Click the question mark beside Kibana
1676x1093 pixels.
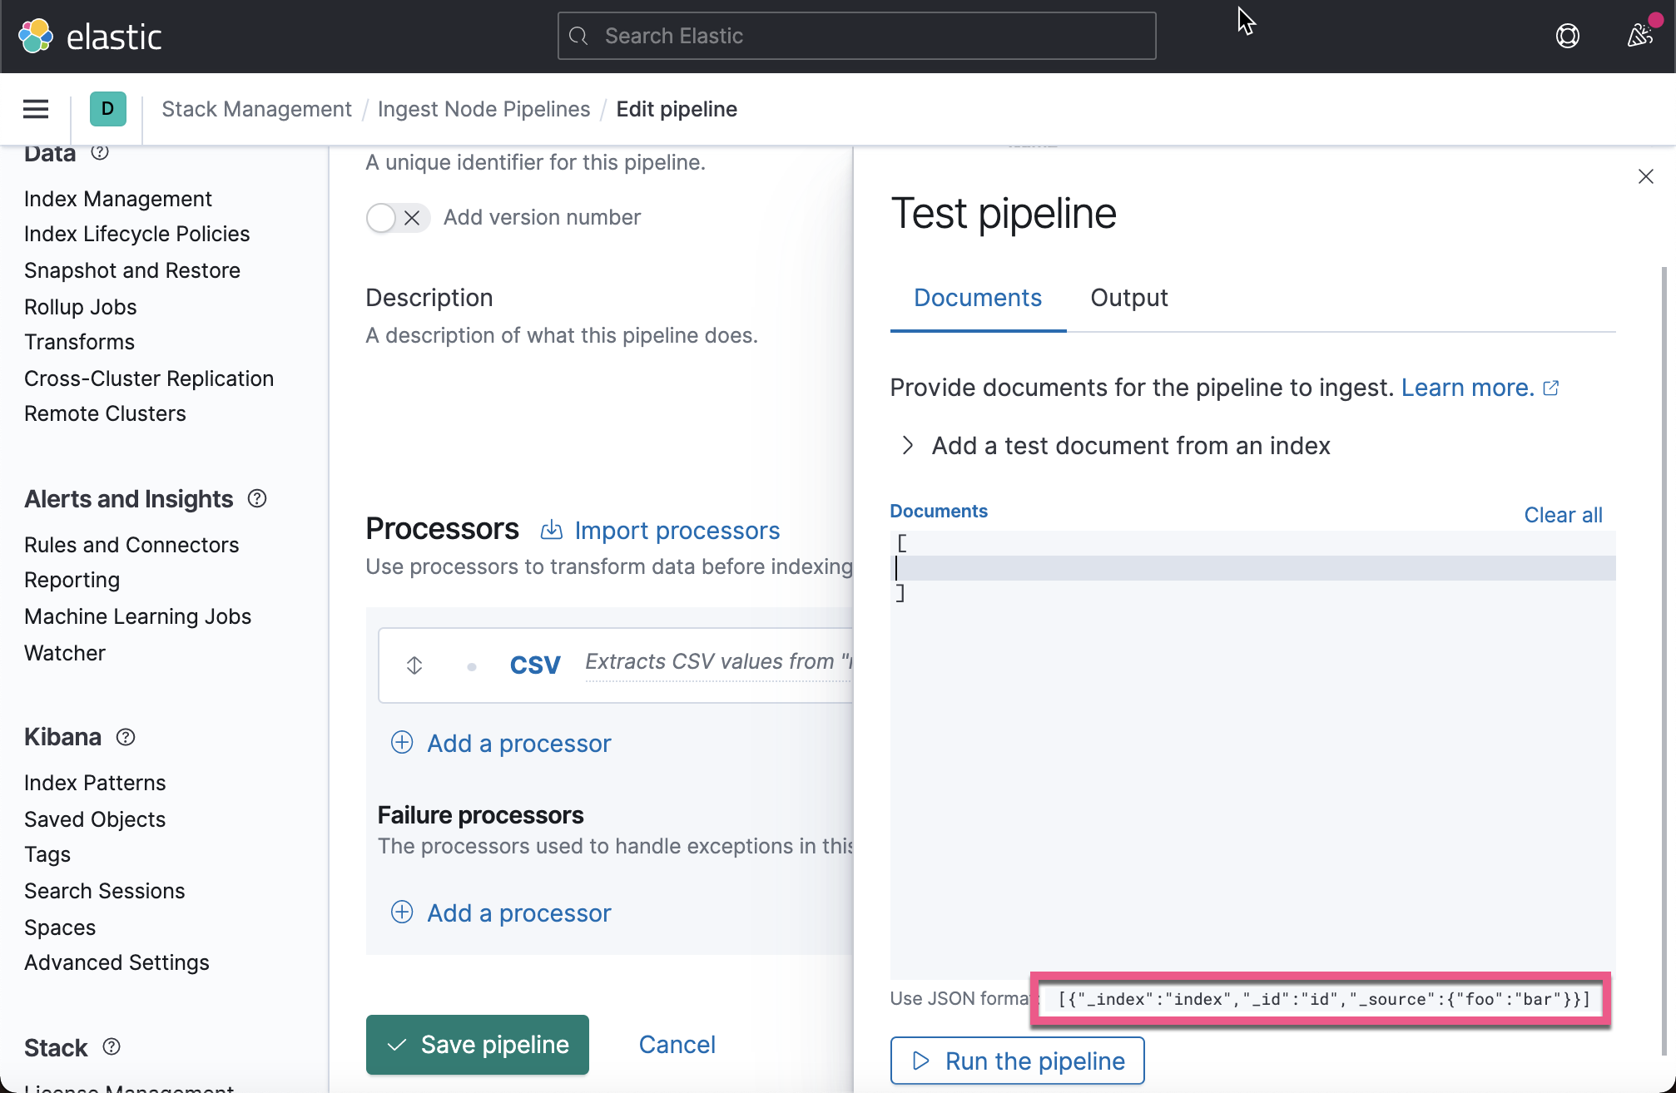click(x=126, y=737)
